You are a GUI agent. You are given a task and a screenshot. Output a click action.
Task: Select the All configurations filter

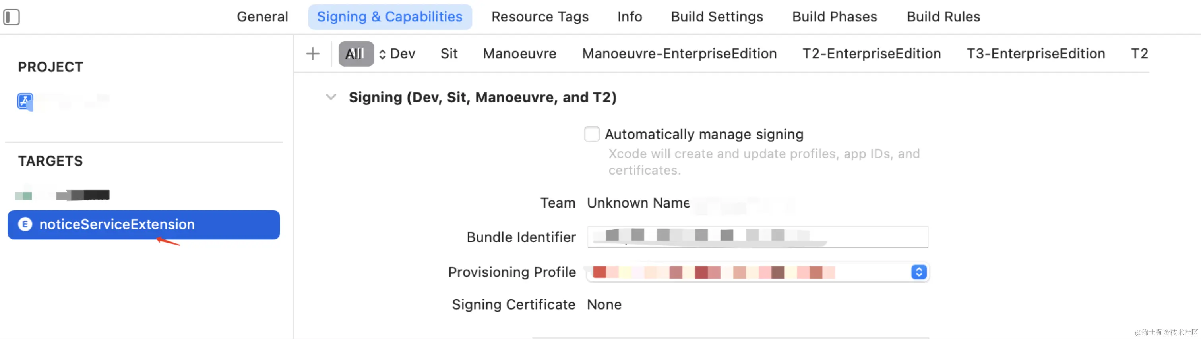[x=356, y=54]
